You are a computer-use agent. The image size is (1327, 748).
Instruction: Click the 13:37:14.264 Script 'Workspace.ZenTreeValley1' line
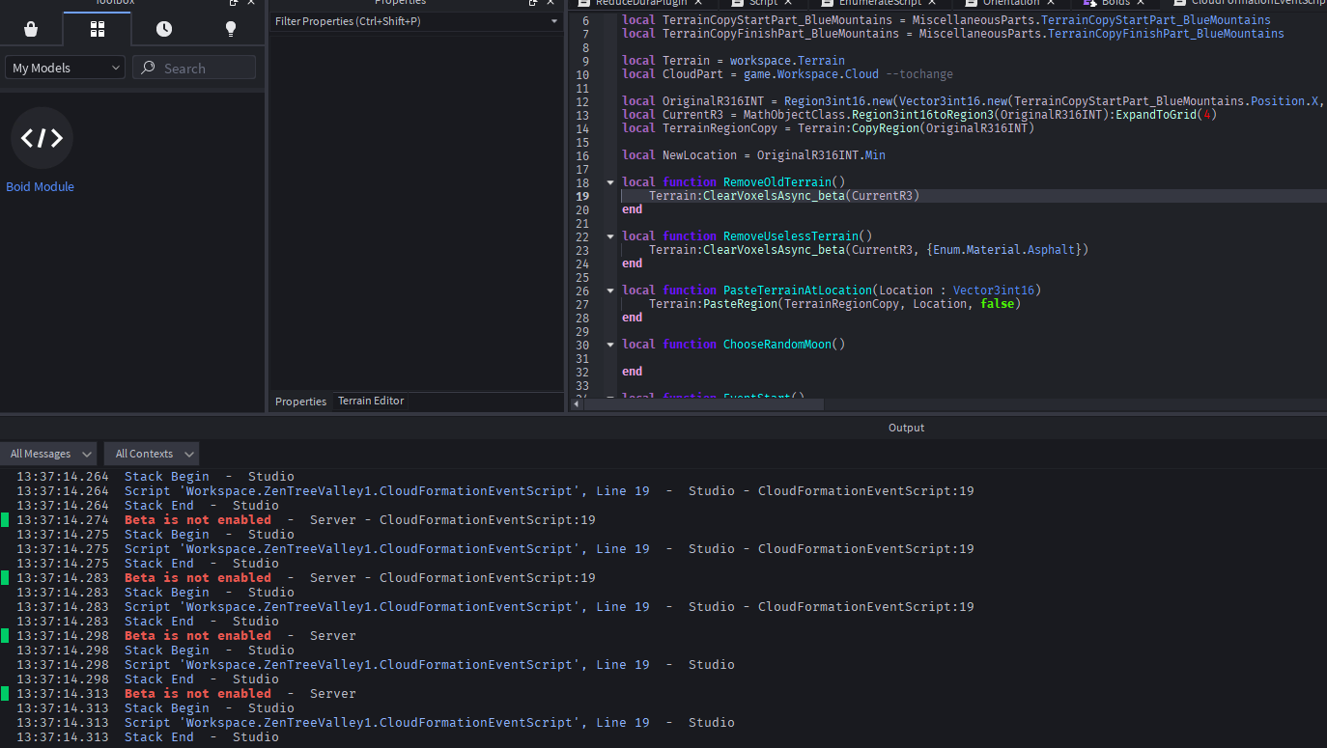point(495,491)
